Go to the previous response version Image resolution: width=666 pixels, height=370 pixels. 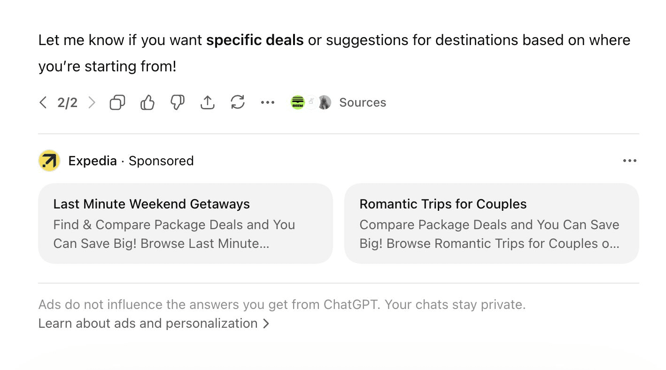tap(43, 102)
